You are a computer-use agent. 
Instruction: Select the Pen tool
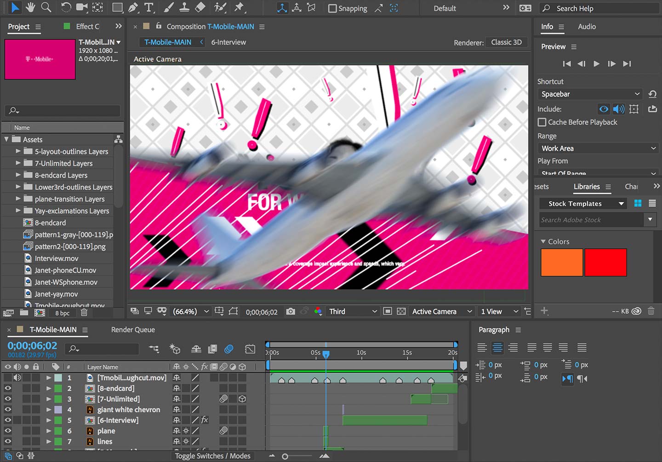coord(133,7)
